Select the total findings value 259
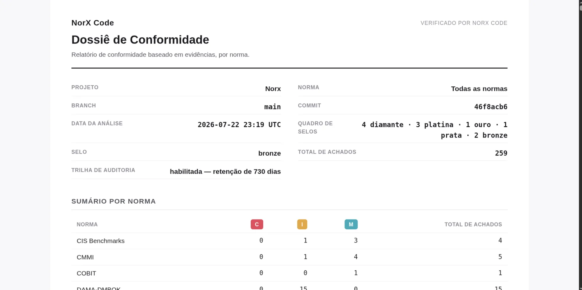 click(501, 153)
